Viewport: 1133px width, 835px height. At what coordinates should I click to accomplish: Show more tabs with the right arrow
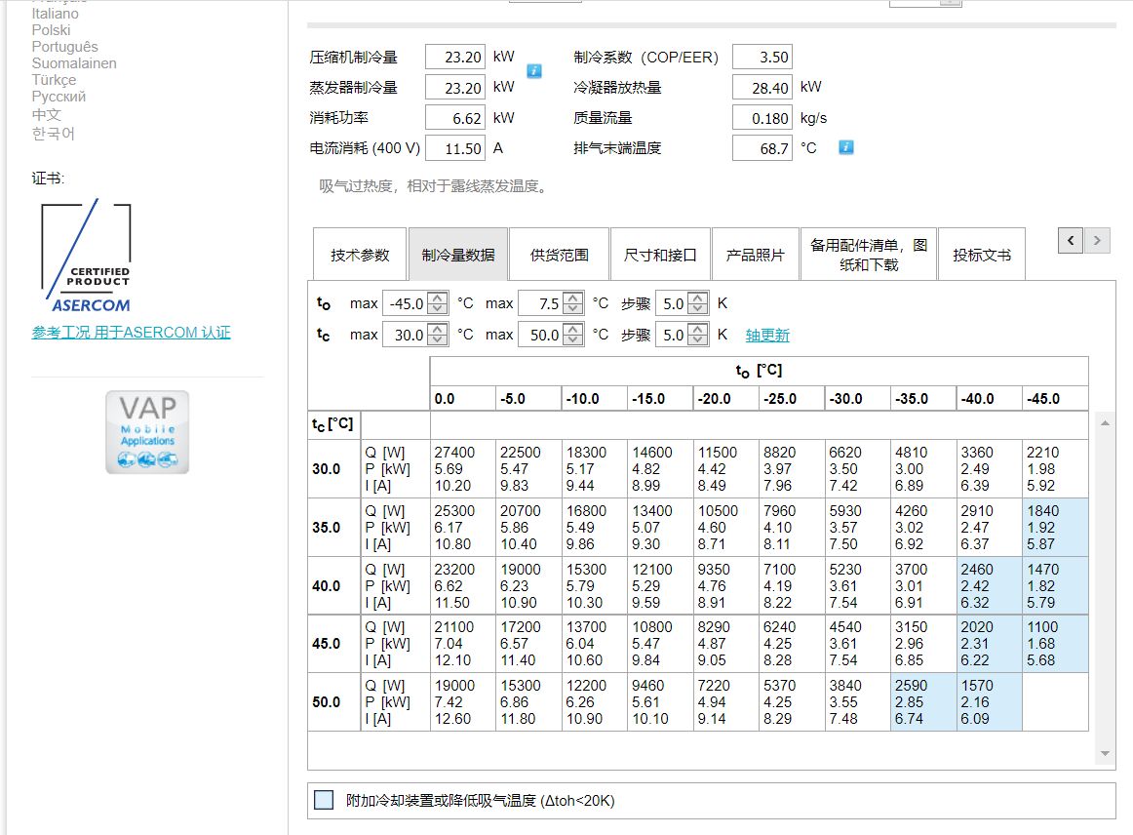(1097, 241)
